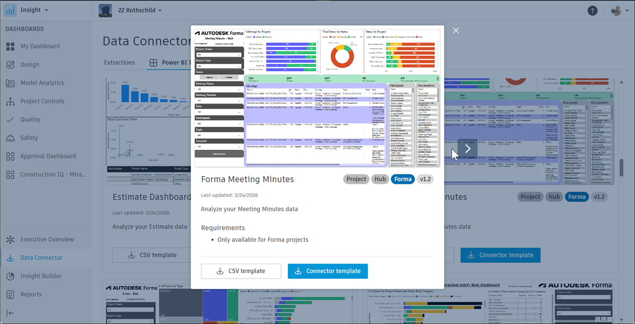This screenshot has width=635, height=324.
Task: Click the Data Connector download icon in sidebar
Action: click(x=10, y=258)
